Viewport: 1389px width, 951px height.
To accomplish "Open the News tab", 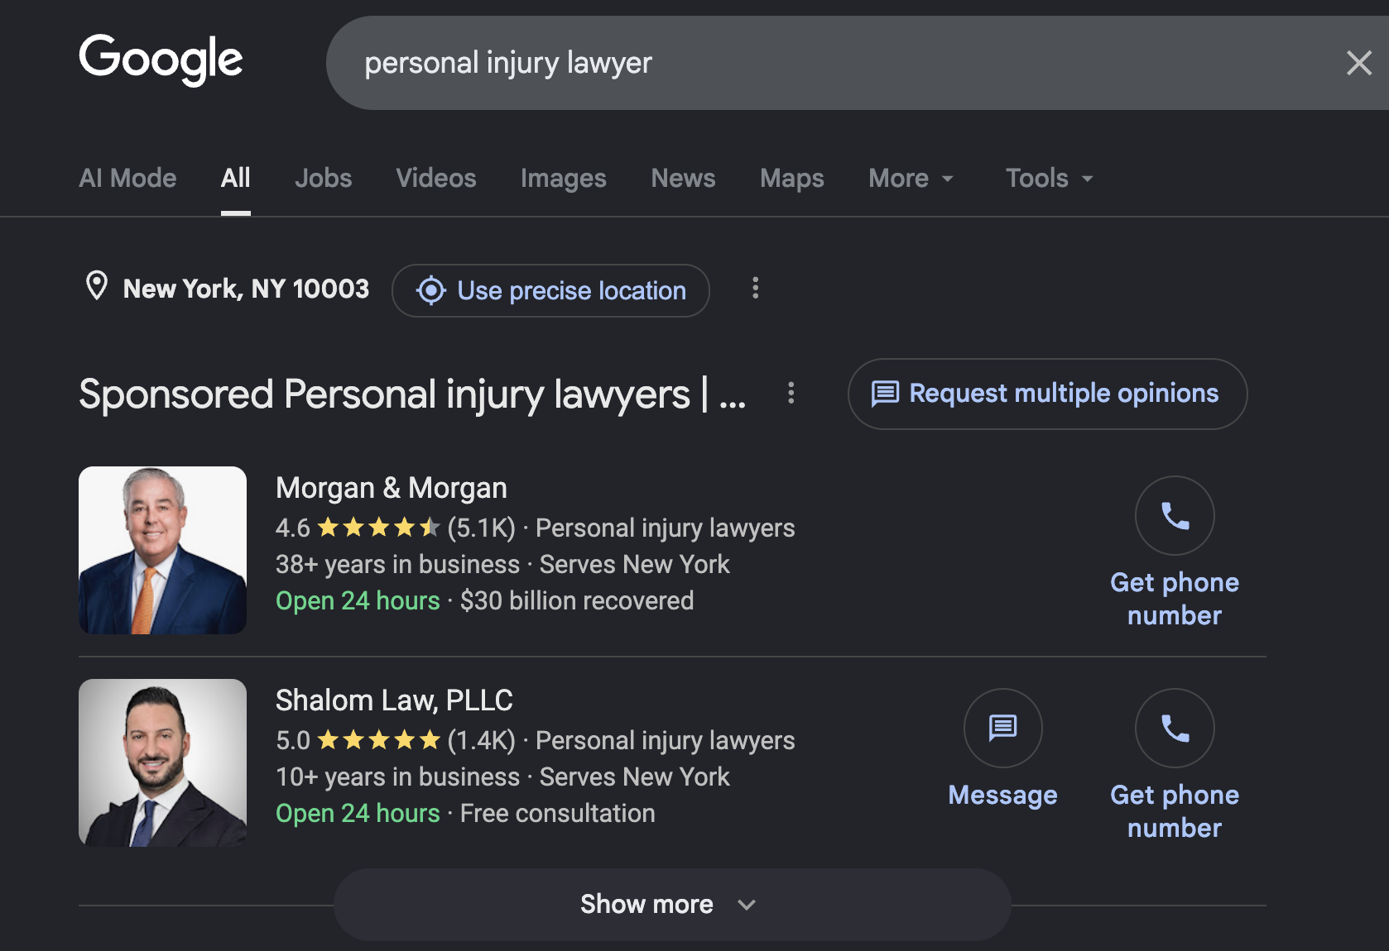I will [683, 178].
